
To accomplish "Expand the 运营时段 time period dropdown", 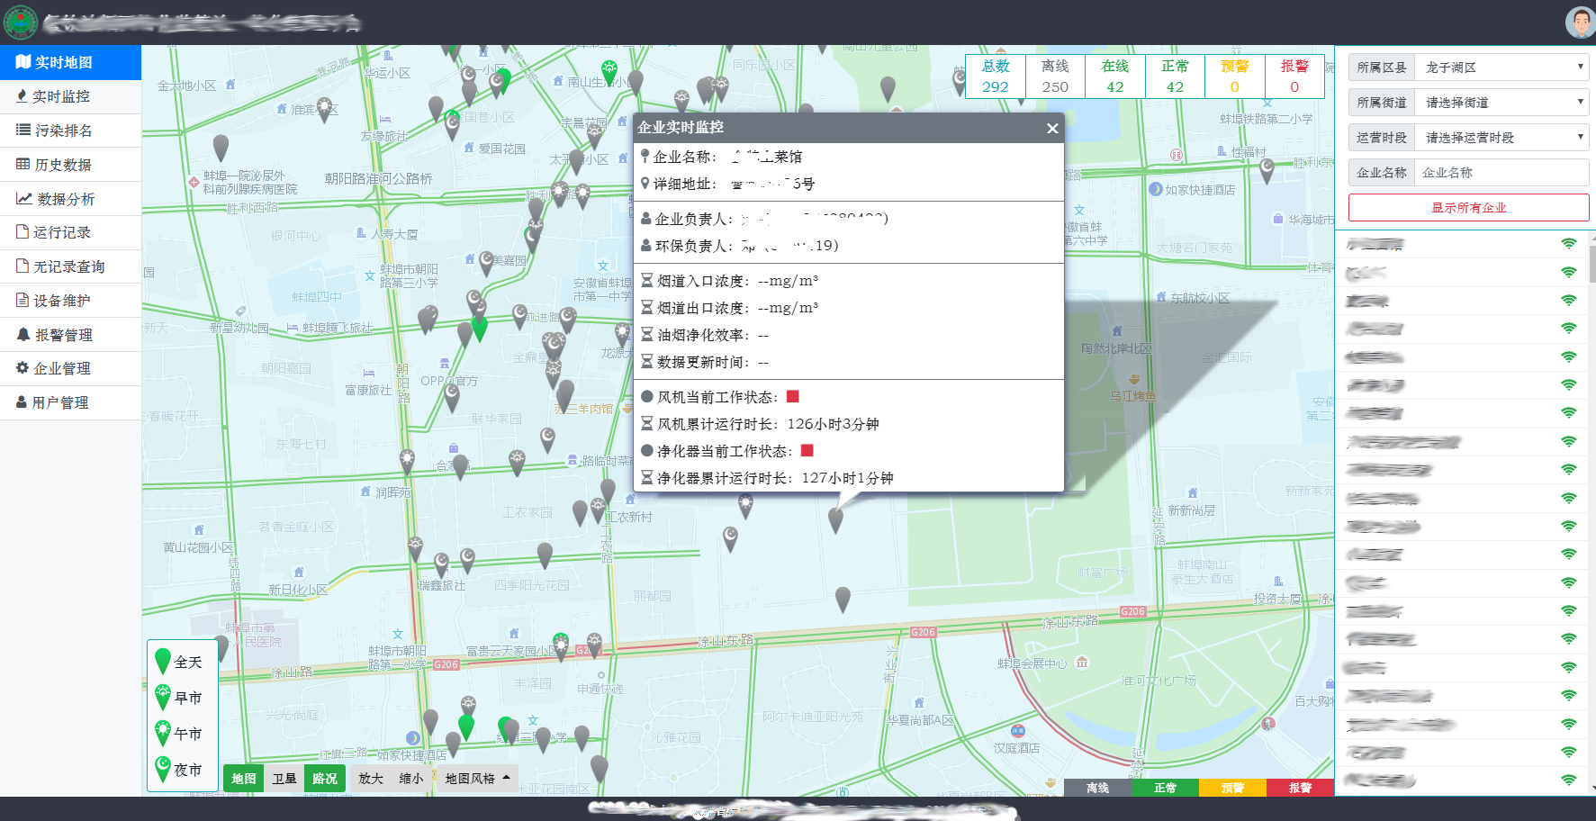I will click(1500, 137).
